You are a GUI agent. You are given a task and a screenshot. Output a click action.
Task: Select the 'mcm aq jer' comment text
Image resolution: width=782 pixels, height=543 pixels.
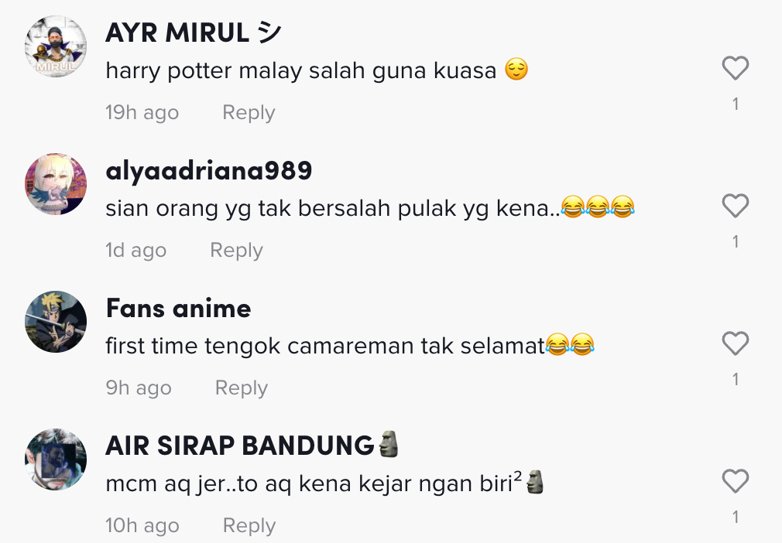[x=324, y=483]
